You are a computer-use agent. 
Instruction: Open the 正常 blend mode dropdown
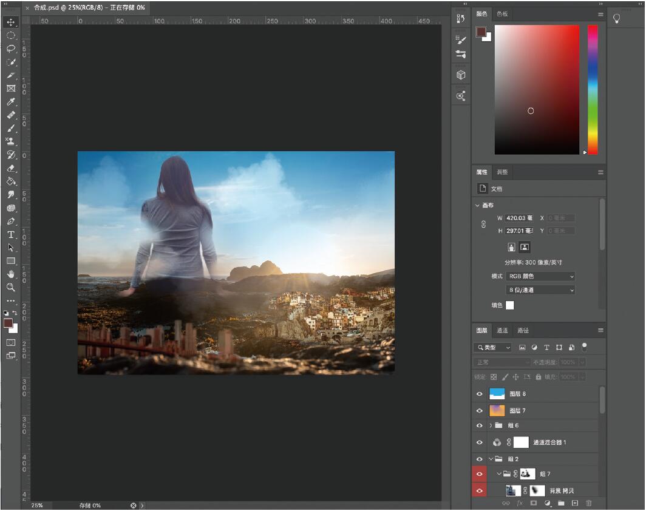pos(501,362)
